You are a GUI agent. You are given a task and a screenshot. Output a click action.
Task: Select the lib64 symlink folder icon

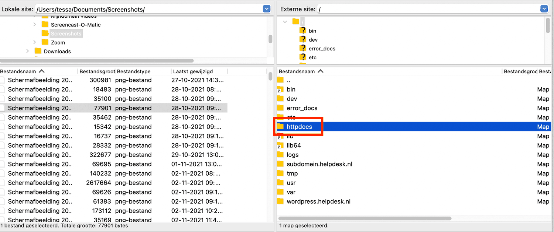click(x=280, y=145)
